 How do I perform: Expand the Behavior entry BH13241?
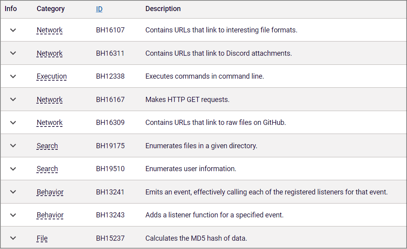[x=13, y=192]
